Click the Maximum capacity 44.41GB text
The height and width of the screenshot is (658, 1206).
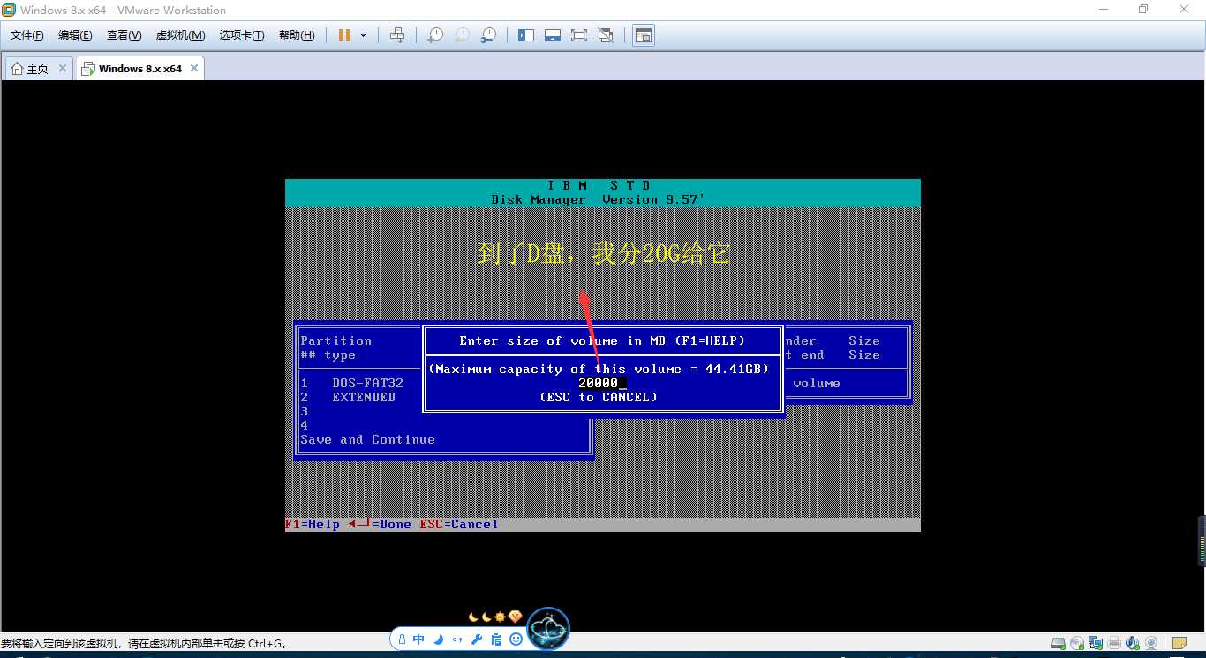(x=599, y=369)
